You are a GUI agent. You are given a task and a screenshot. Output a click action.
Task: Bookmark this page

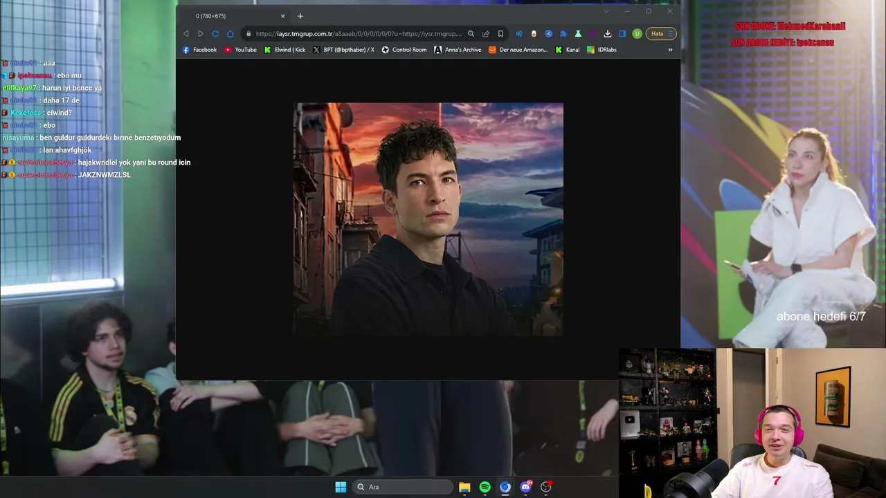[500, 34]
